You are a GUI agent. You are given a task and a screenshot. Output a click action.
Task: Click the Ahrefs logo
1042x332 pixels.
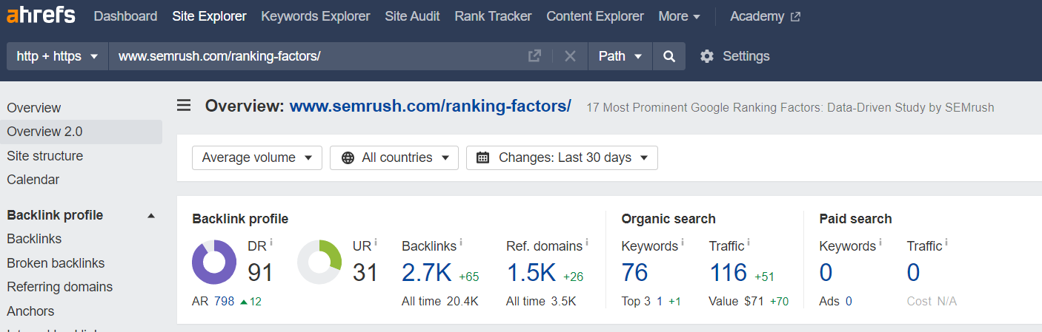point(41,15)
